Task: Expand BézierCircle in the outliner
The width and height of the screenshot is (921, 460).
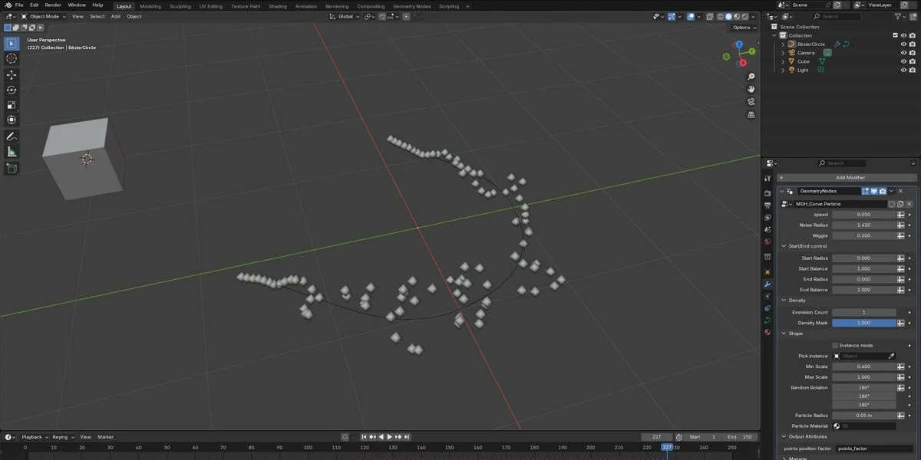Action: coord(782,44)
